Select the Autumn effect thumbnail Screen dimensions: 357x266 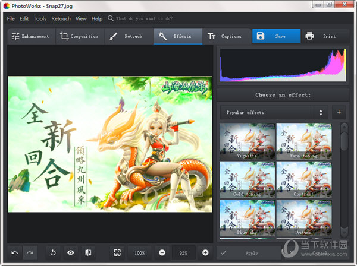point(304,218)
